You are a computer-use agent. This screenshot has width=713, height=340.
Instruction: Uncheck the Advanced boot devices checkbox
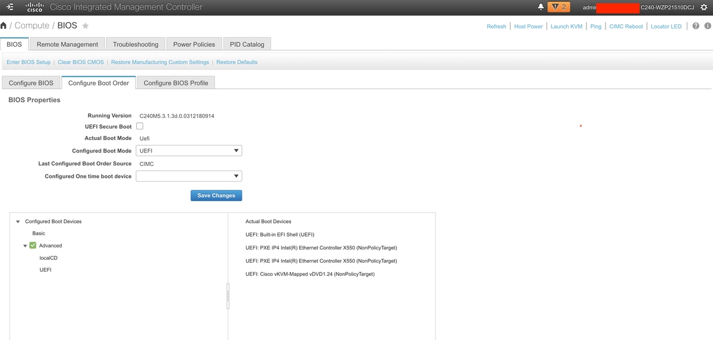coord(33,246)
